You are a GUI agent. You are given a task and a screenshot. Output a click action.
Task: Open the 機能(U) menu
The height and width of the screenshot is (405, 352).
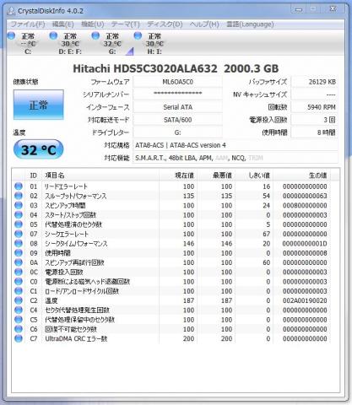(93, 24)
